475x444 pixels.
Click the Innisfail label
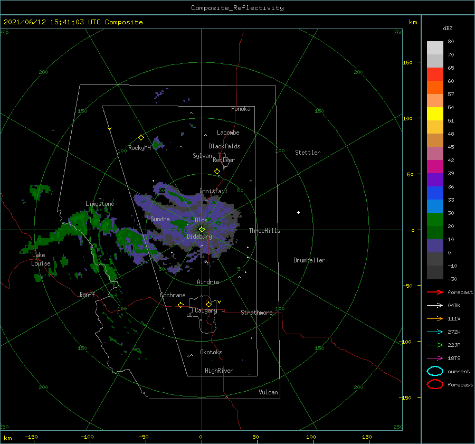(213, 191)
